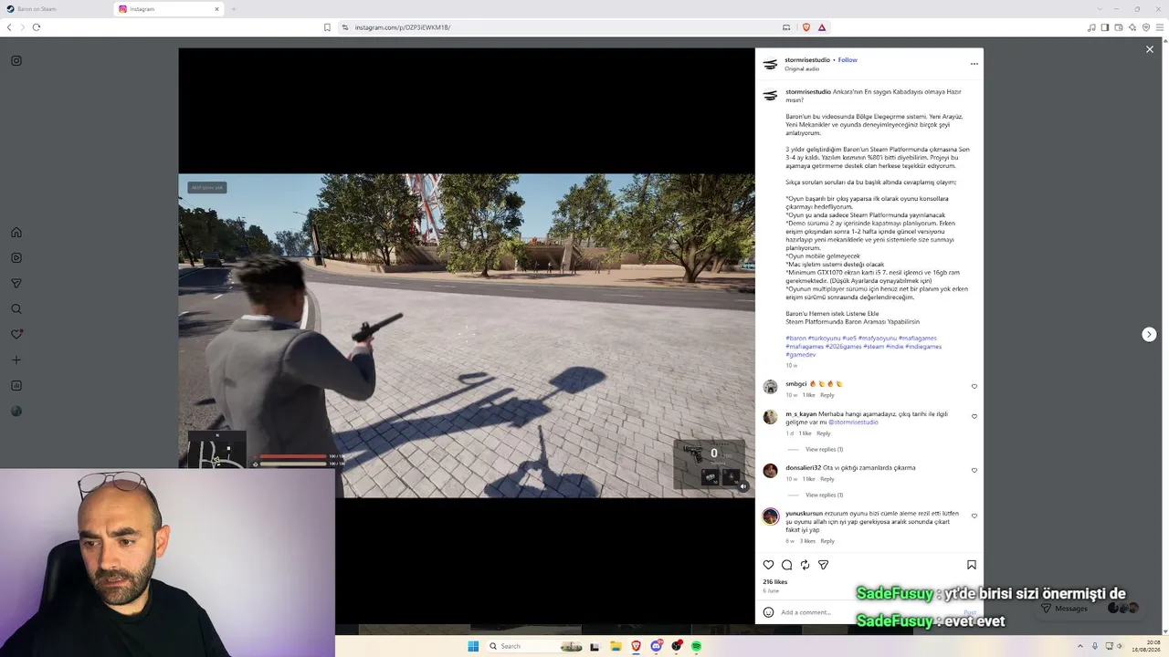The height and width of the screenshot is (657, 1169).
Task: Reply to smbgci's comment
Action: (x=827, y=395)
